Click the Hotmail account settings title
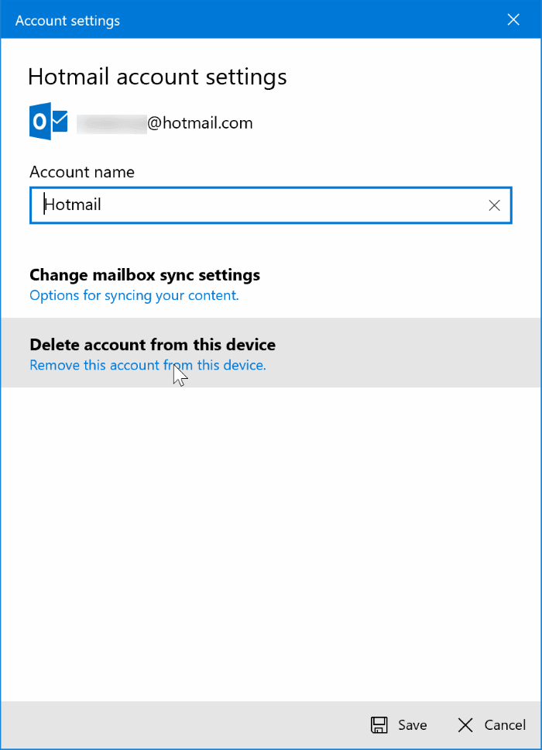542x750 pixels. [x=157, y=77]
